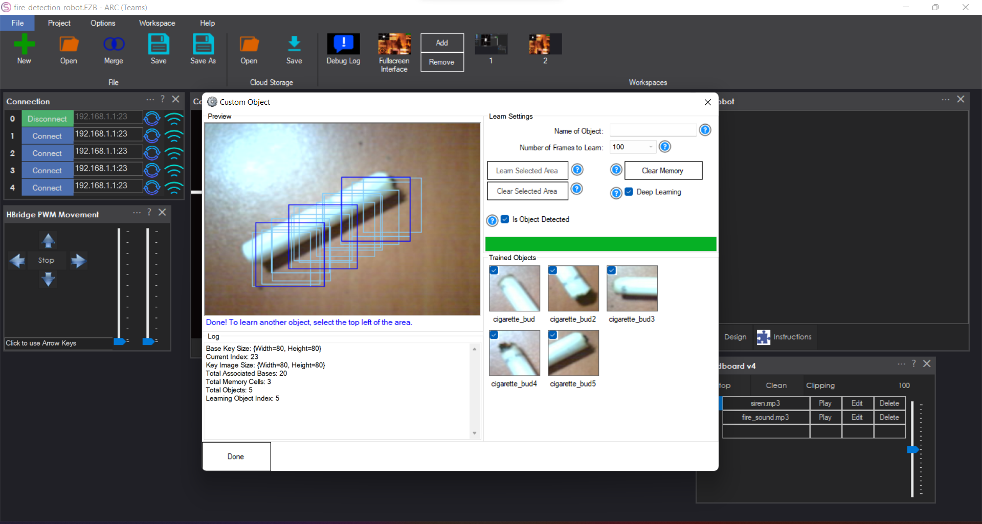Open the Workspace menu

coord(157,22)
